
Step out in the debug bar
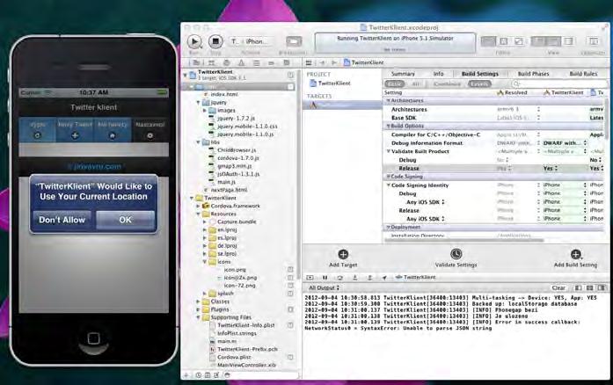point(369,278)
